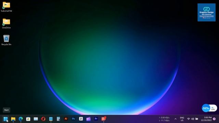
Task: Show hidden system tray icons
Action: (176, 119)
